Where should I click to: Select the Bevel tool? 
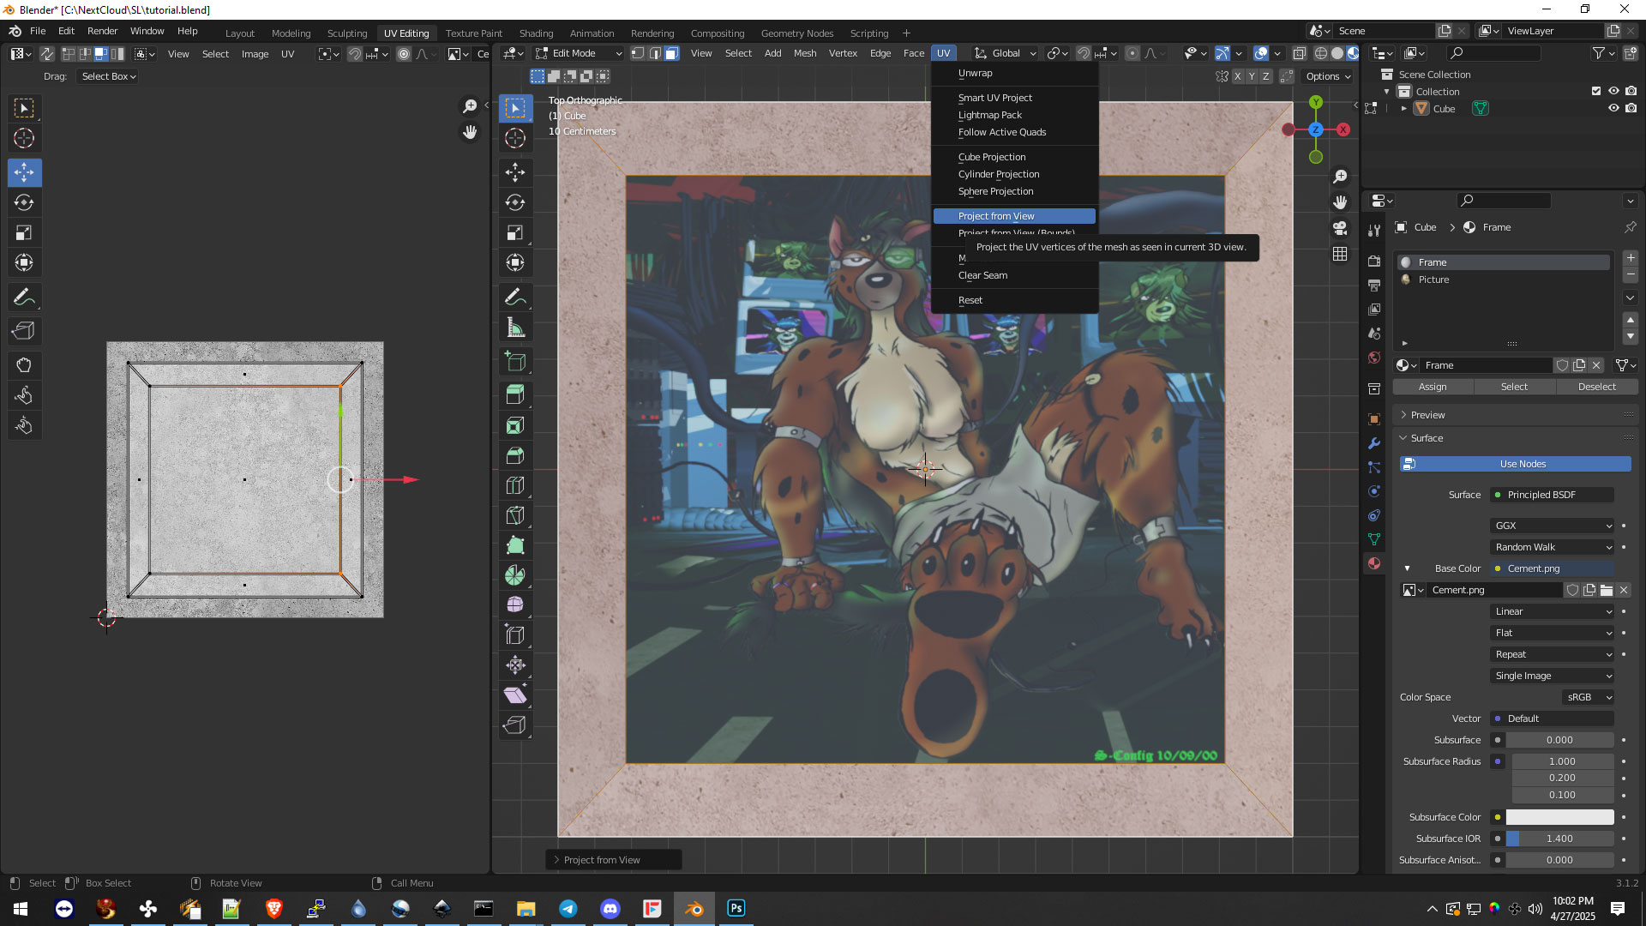(515, 455)
